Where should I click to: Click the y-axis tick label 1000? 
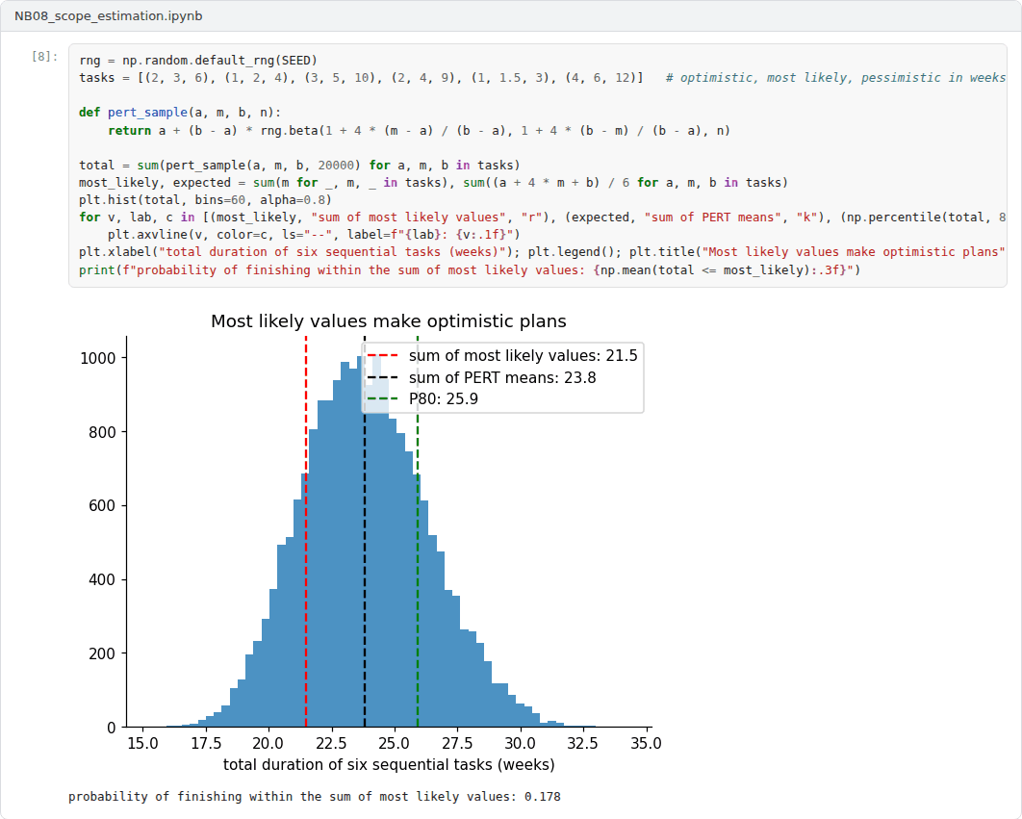click(x=98, y=358)
